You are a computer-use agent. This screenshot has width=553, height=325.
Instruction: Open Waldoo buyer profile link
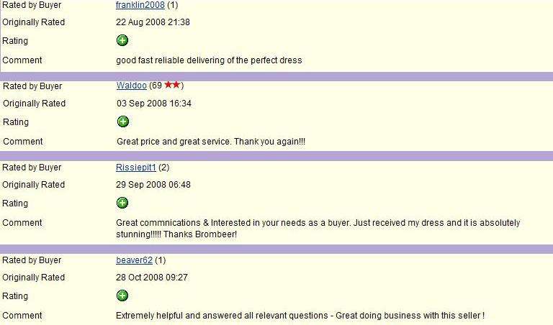[132, 86]
